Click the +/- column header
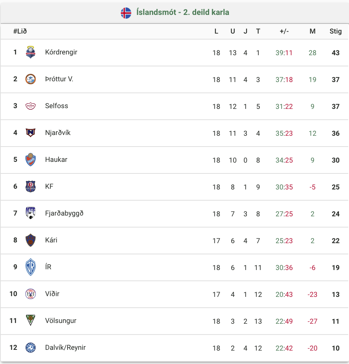 point(284,31)
